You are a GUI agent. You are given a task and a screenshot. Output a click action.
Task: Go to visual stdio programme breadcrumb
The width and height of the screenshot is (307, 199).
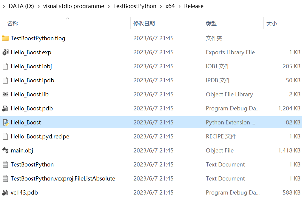point(74,6)
